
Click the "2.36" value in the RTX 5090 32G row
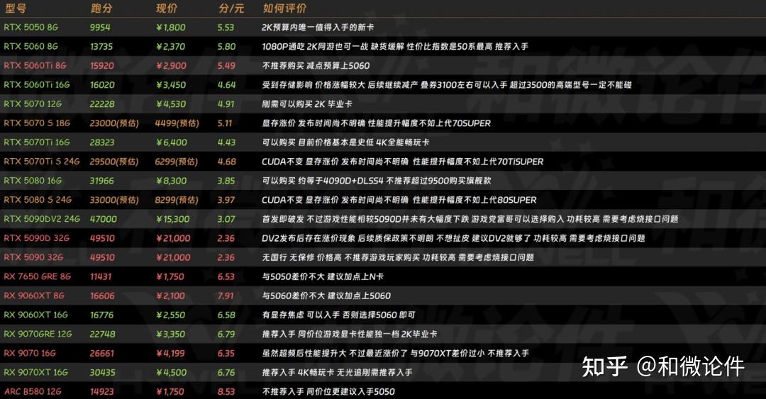pyautogui.click(x=226, y=257)
